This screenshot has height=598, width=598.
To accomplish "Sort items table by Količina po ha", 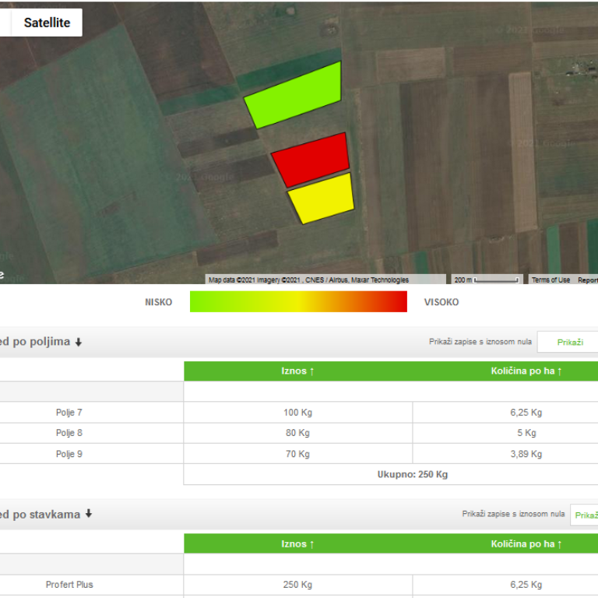I will (x=526, y=543).
